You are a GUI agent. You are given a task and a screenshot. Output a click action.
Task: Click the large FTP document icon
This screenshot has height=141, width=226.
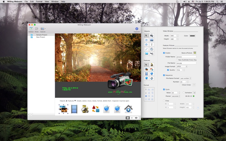(x=107, y=109)
